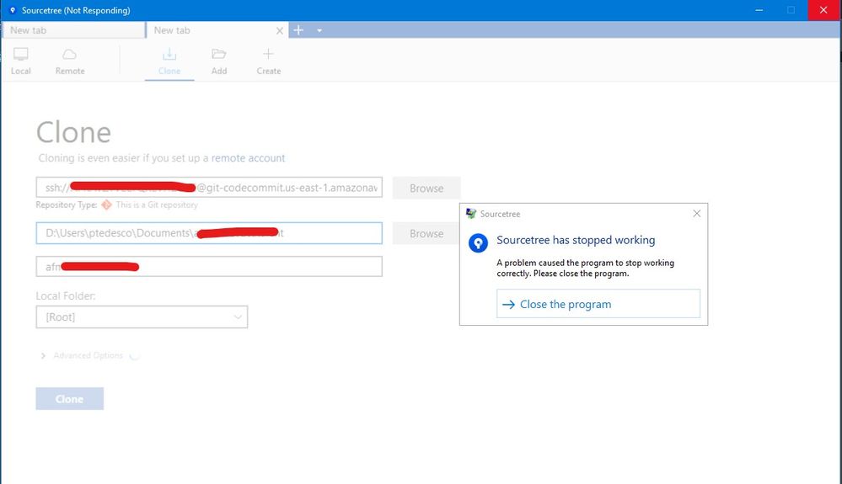Expand Advanced Options
Viewport: 842px width, 484px height.
point(83,355)
